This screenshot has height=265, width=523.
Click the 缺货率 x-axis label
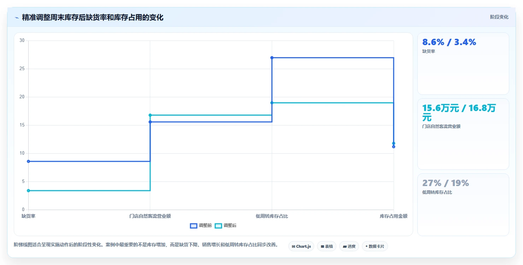tap(28, 216)
